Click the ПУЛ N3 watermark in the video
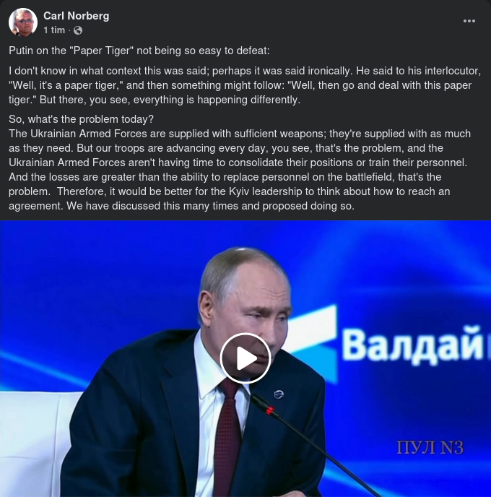Screen dimensions: 491x497 (430, 447)
